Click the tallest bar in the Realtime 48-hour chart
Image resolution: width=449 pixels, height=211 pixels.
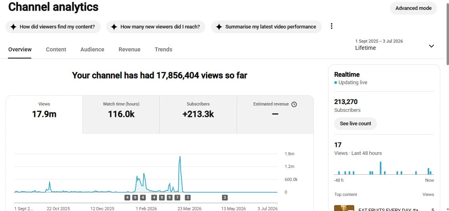380,168
